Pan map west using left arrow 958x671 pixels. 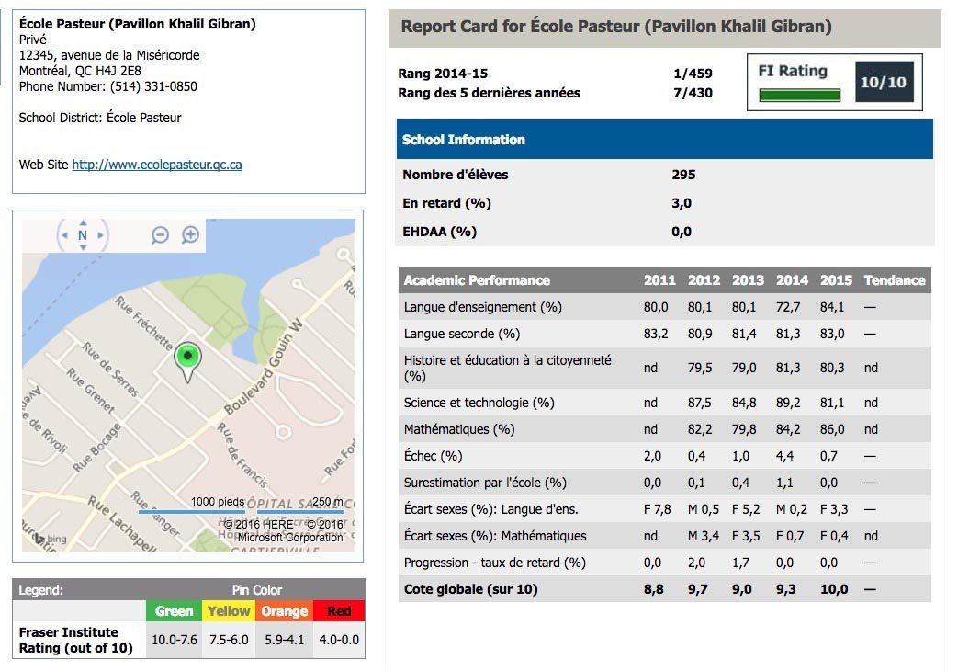64,236
